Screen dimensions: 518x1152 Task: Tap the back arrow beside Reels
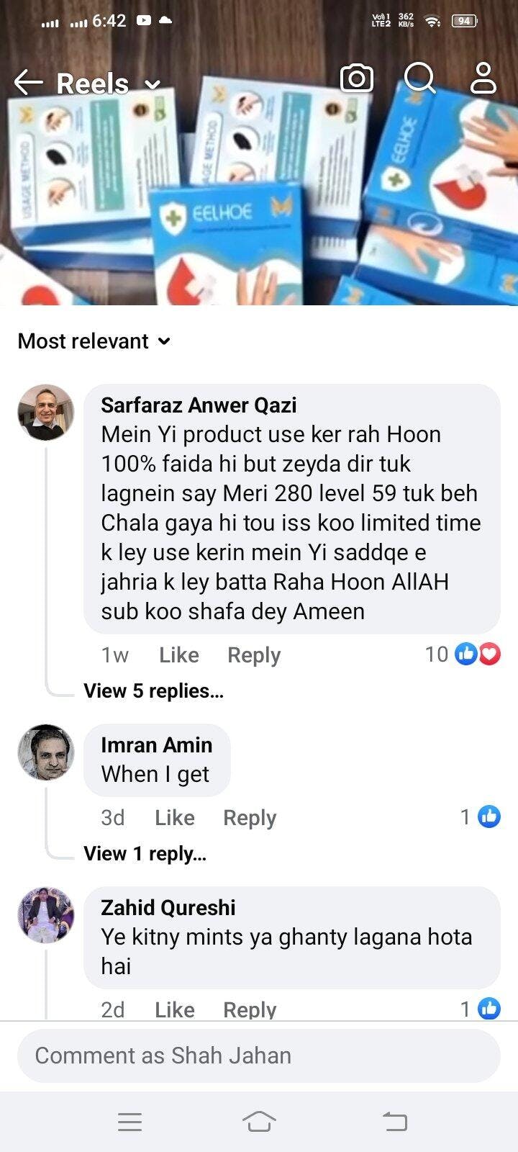(29, 83)
